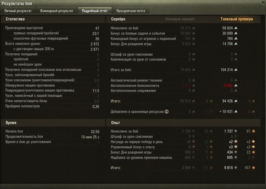
Task: Switch to Командный результат tab
Action: [x=57, y=11]
